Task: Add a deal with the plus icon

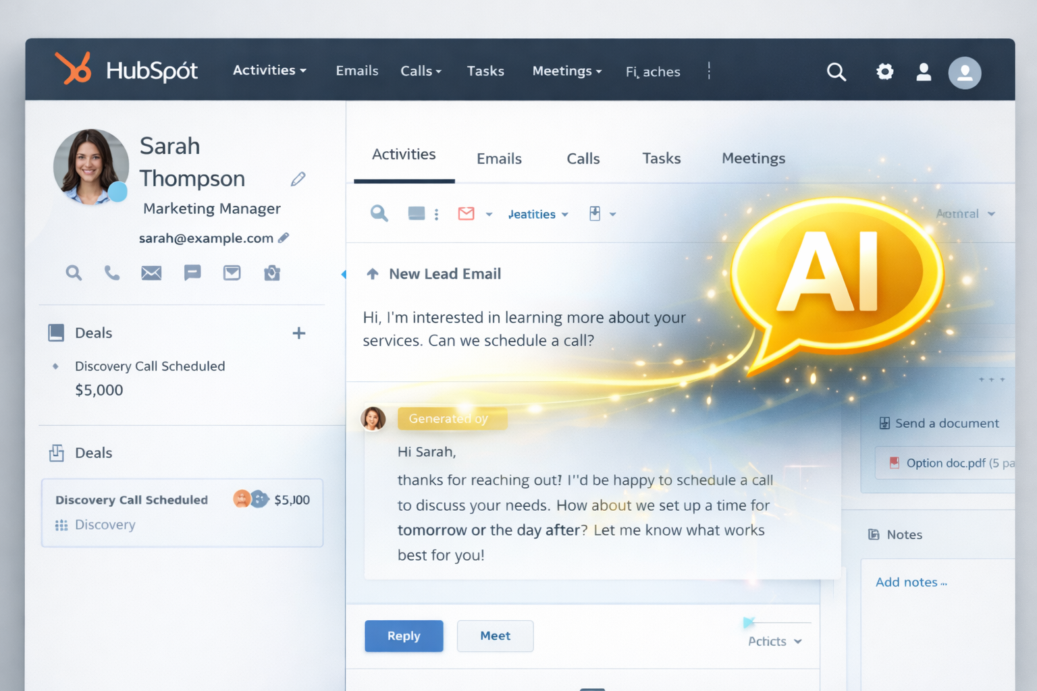Action: [298, 333]
